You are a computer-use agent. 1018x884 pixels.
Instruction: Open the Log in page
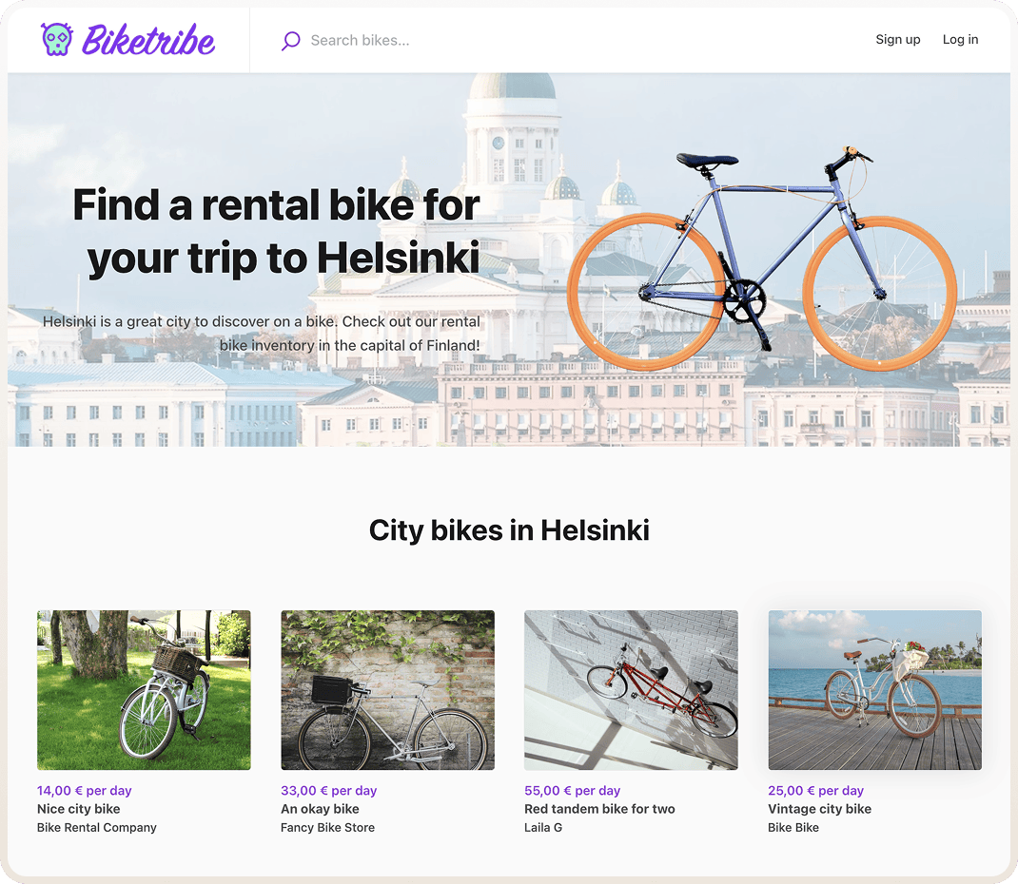point(960,40)
